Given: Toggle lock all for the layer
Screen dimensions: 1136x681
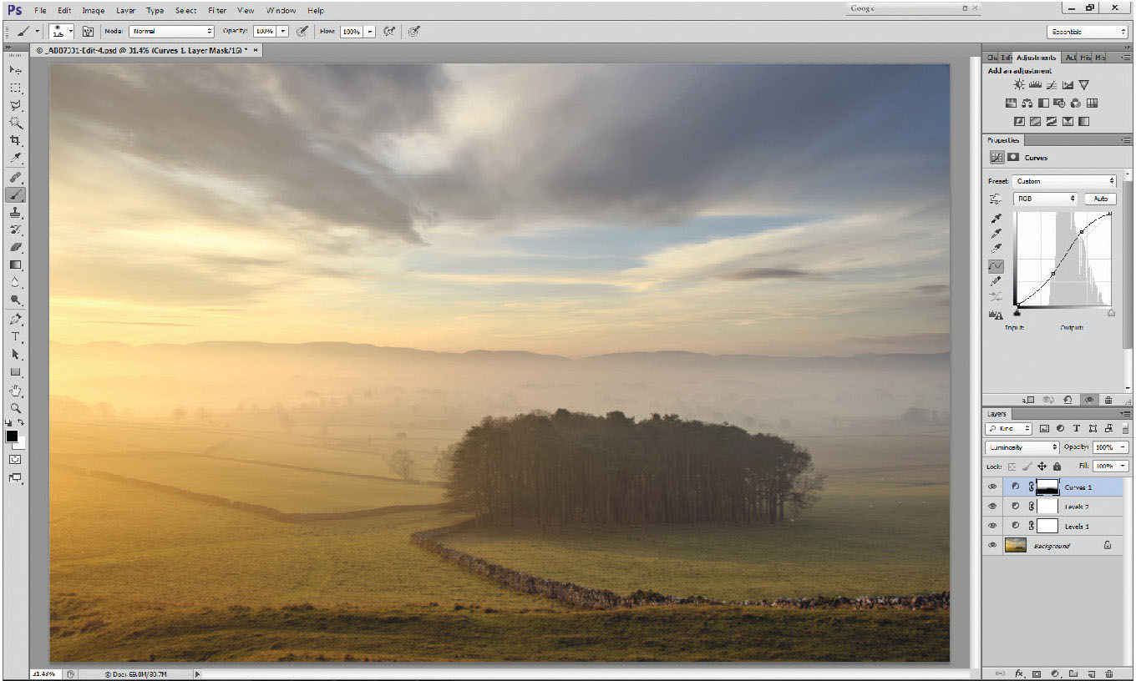Looking at the screenshot, I should pos(1057,467).
